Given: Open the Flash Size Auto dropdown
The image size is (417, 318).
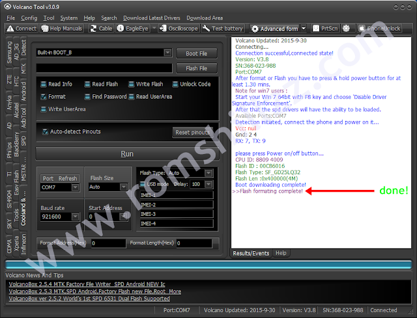Looking at the screenshot, I should (123, 187).
